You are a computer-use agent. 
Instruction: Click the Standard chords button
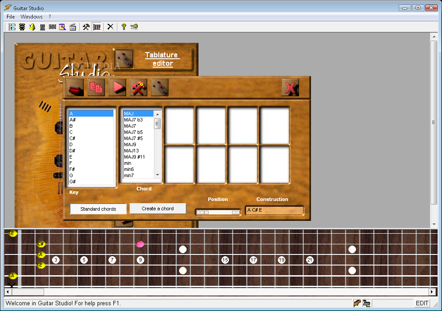pyautogui.click(x=98, y=209)
